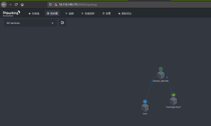Open the All services dropdown
Viewport: 211px width, 126px height.
[x=30, y=23]
